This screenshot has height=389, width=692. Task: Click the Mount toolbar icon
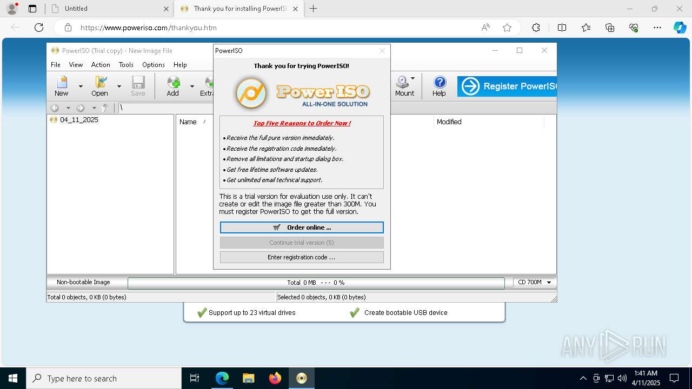pos(404,86)
